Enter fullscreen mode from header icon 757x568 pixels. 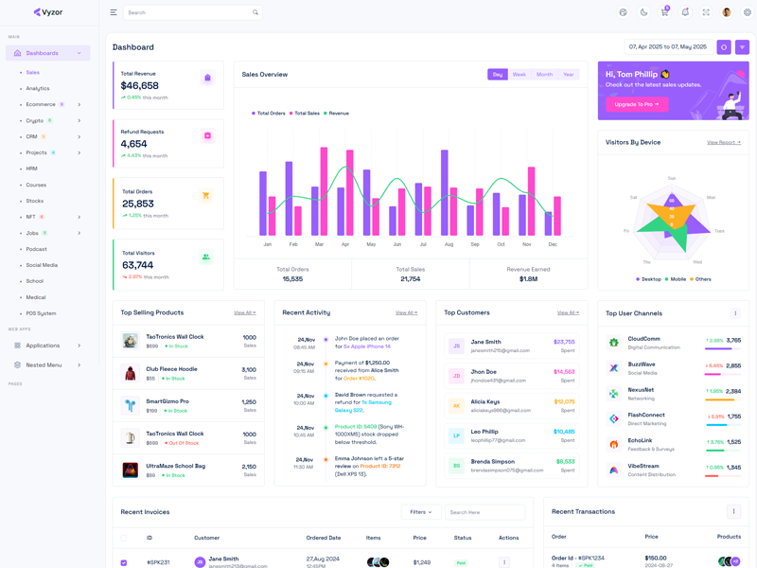click(x=706, y=12)
